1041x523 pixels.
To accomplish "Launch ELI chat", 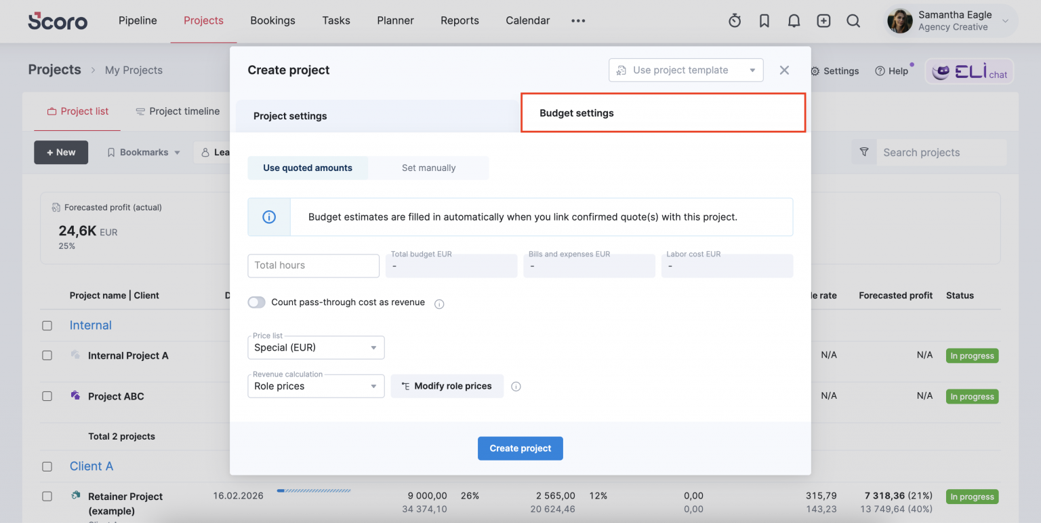I will [x=968, y=71].
